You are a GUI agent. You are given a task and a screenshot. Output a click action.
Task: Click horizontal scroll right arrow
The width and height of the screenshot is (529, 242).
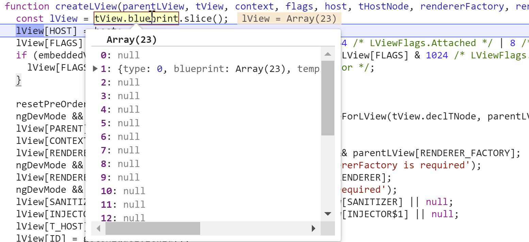[x=314, y=228]
